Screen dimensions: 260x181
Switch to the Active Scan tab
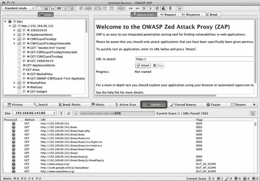coord(125,104)
